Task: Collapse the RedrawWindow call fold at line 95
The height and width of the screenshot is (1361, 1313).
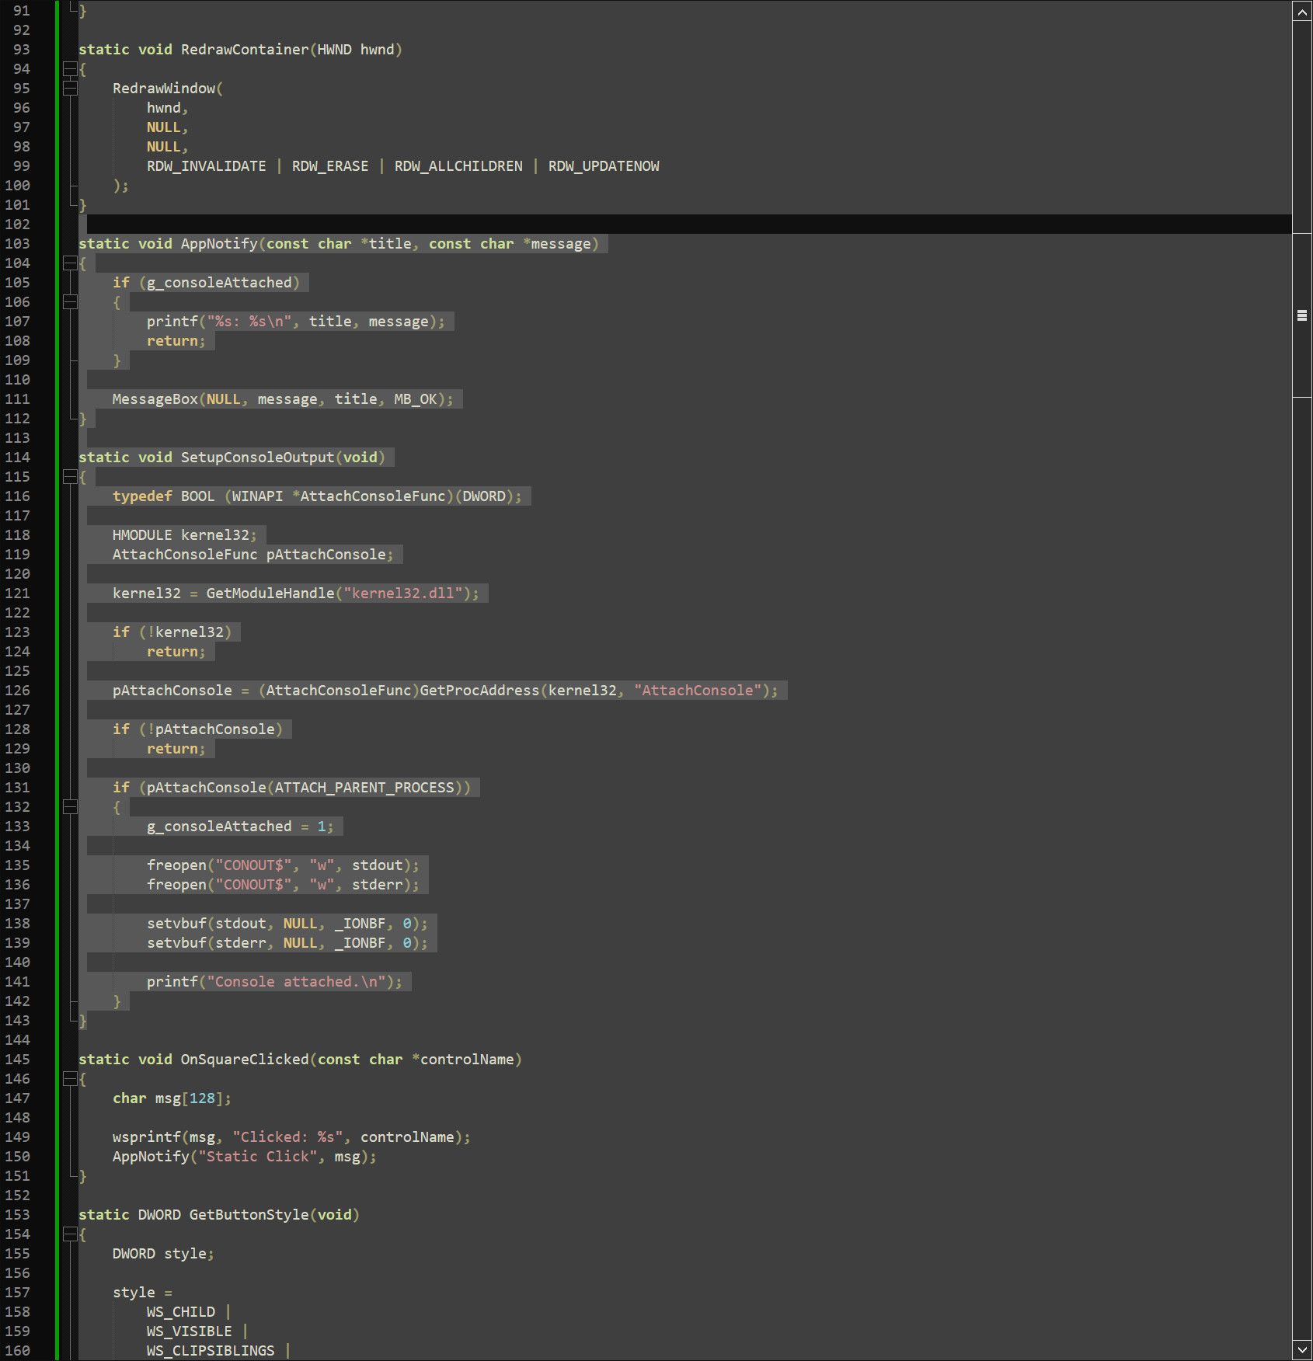Action: click(70, 89)
